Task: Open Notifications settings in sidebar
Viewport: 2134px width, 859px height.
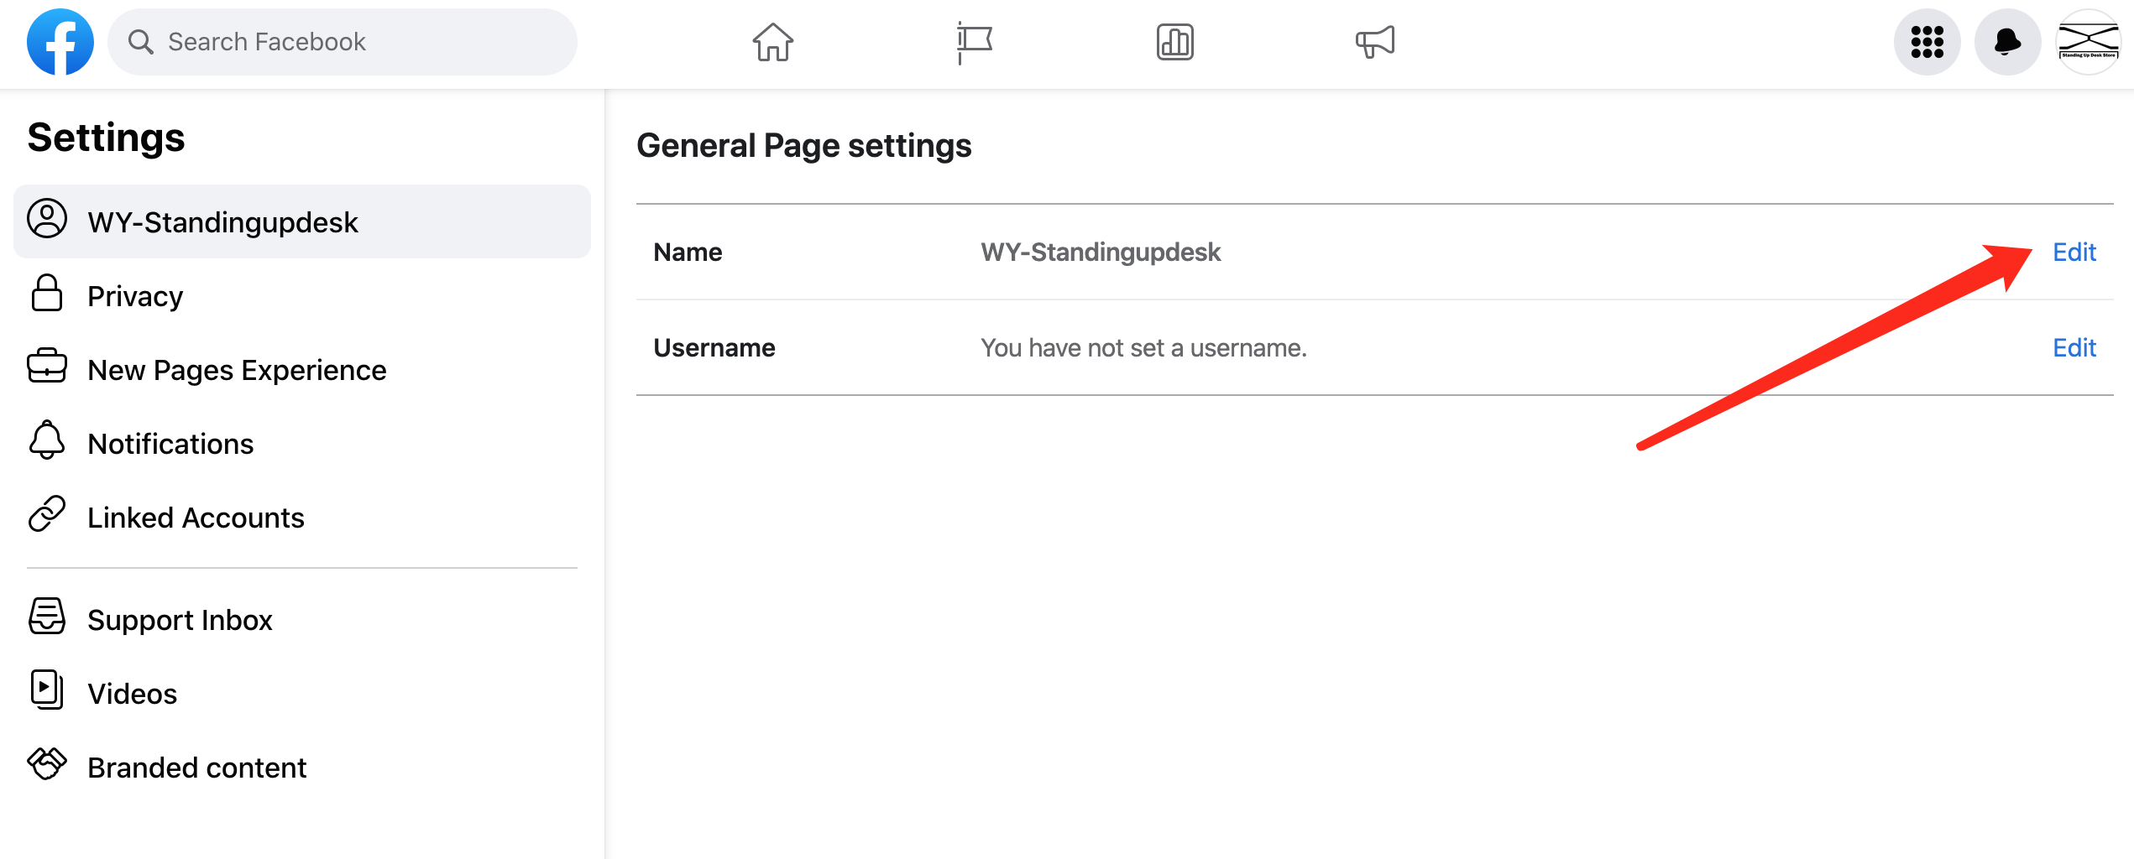Action: click(170, 444)
